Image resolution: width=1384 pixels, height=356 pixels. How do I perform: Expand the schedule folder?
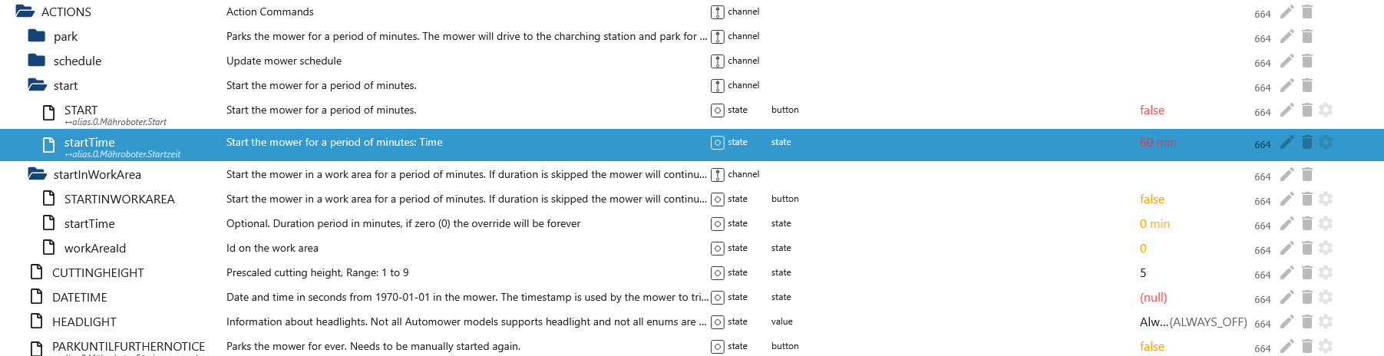(x=36, y=61)
